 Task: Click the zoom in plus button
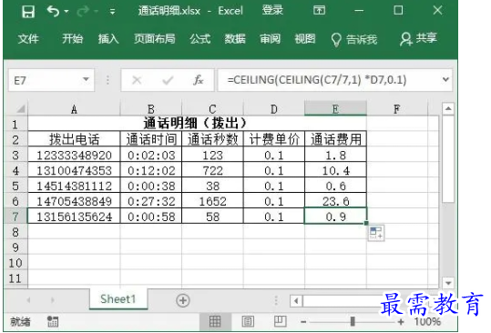click(401, 321)
